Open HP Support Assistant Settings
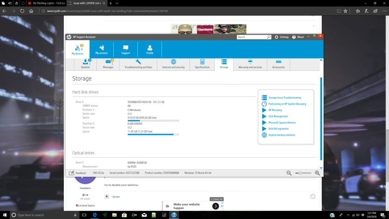 (282, 37)
